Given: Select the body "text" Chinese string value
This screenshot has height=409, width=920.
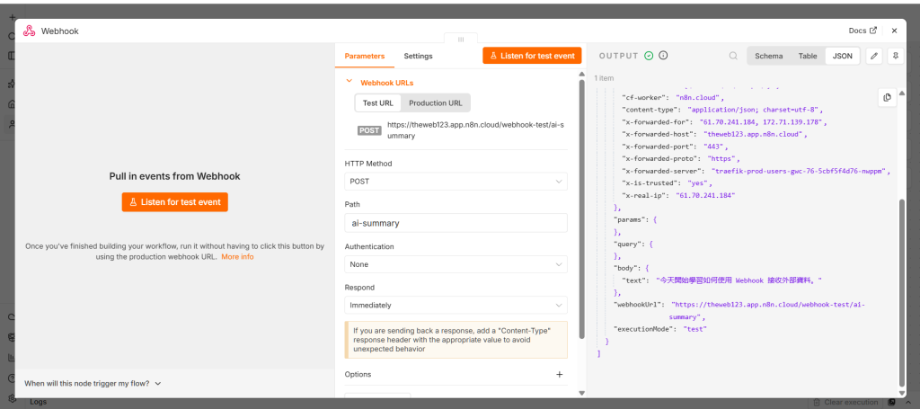Looking at the screenshot, I should (x=739, y=280).
